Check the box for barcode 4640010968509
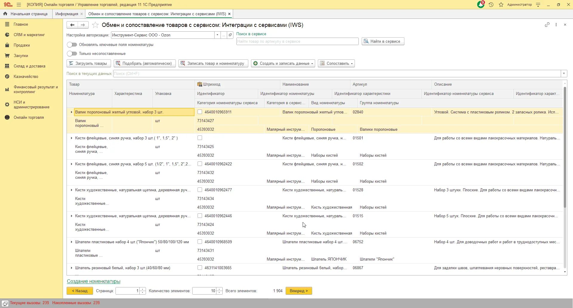The height and width of the screenshot is (308, 573). (x=200, y=242)
